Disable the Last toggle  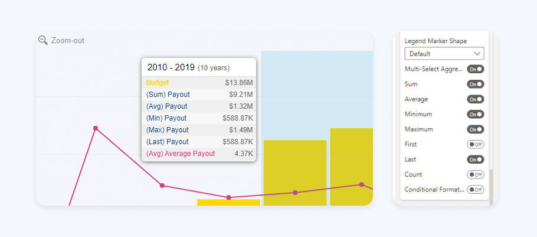pos(475,159)
